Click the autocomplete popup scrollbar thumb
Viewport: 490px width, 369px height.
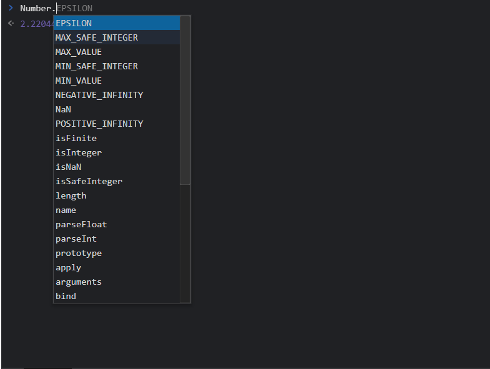pos(185,100)
